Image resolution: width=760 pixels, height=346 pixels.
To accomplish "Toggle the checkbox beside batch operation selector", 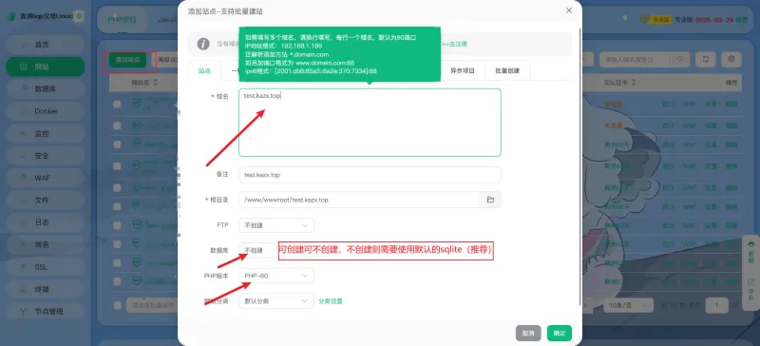I will click(x=117, y=305).
